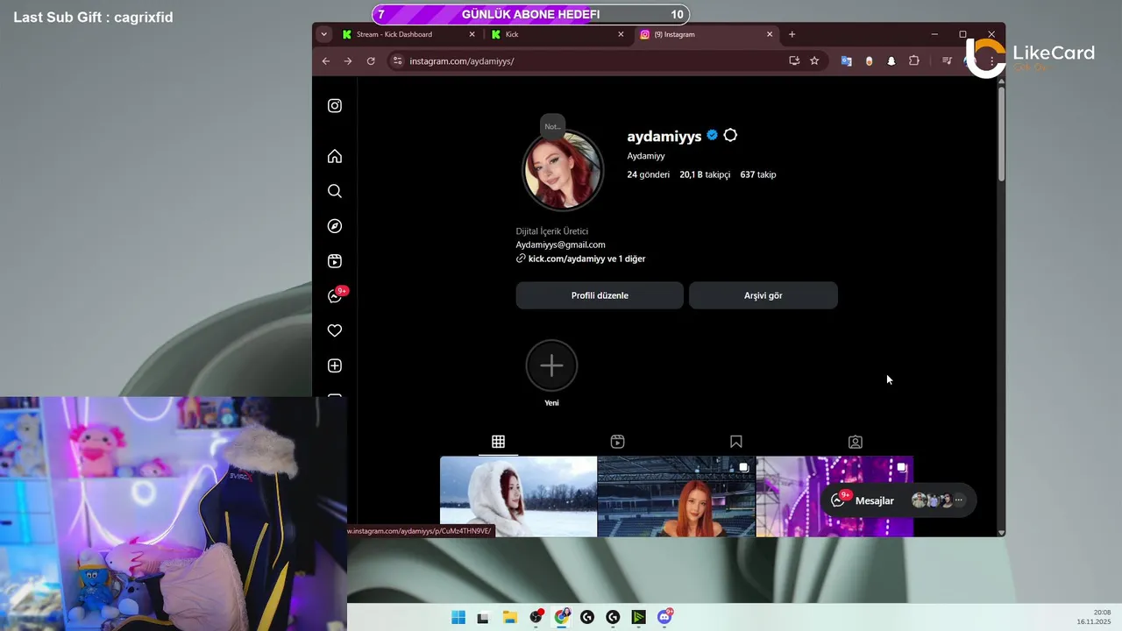Image resolution: width=1122 pixels, height=631 pixels.
Task: Open File Explorer from taskbar
Action: click(509, 617)
